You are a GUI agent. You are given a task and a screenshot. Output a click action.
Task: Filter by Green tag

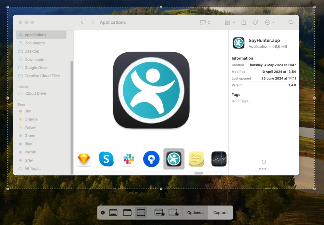click(x=41, y=136)
